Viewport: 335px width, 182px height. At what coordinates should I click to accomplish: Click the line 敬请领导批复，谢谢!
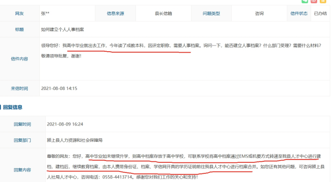click(x=61, y=56)
